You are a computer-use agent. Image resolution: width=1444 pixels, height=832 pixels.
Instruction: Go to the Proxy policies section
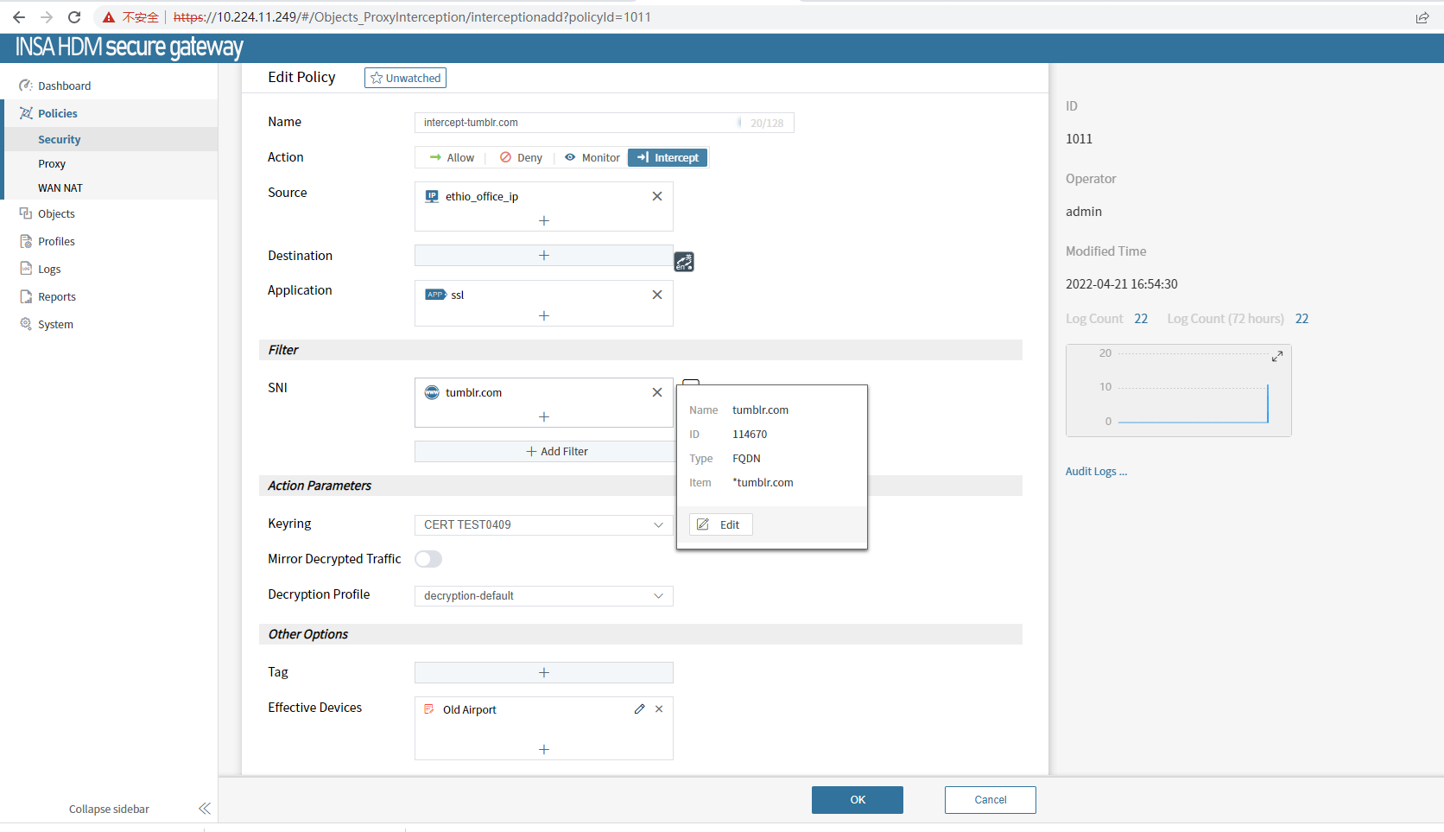[52, 164]
